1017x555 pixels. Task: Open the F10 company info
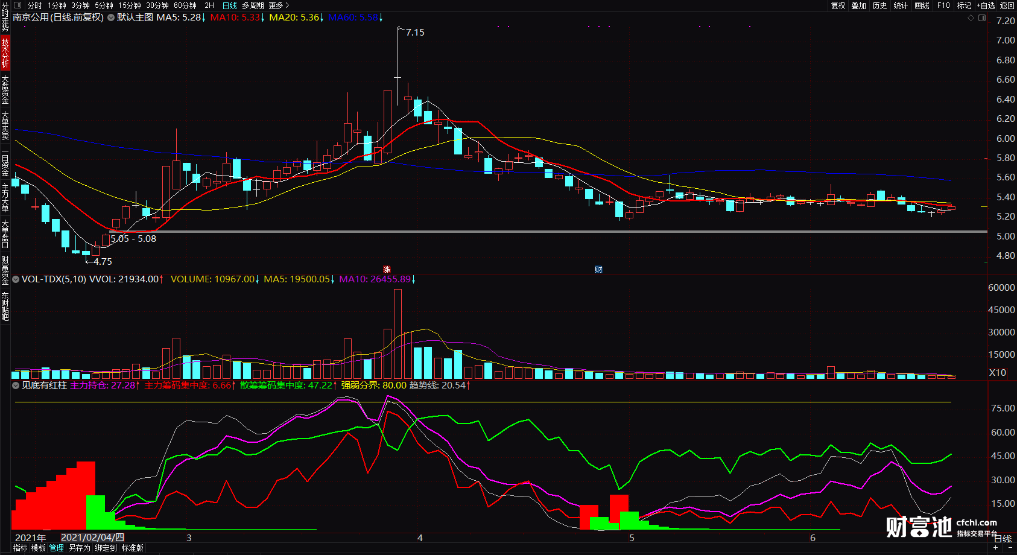click(943, 5)
